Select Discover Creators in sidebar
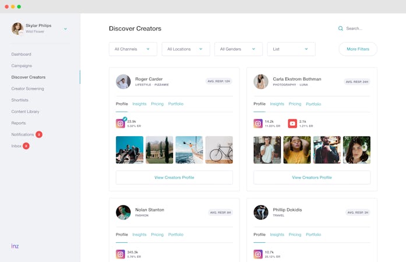406x262 pixels. [x=29, y=77]
